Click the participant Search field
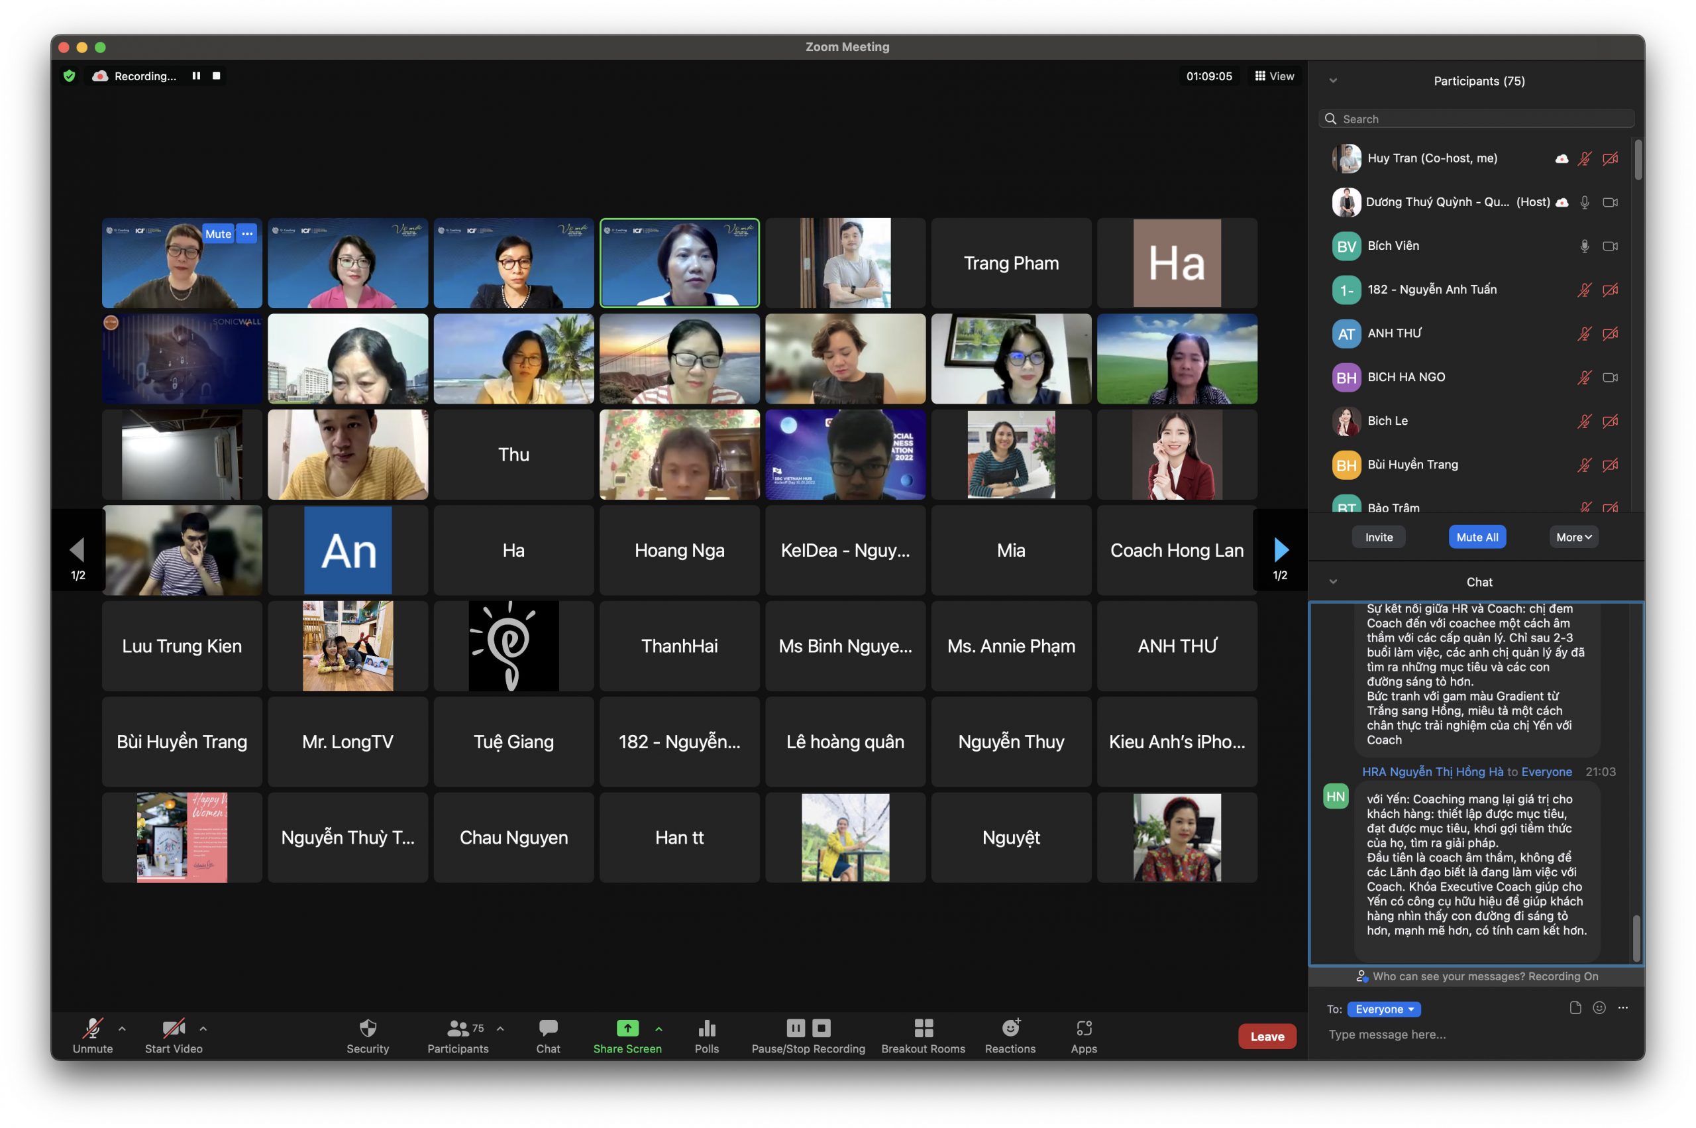This screenshot has height=1128, width=1696. click(x=1476, y=119)
